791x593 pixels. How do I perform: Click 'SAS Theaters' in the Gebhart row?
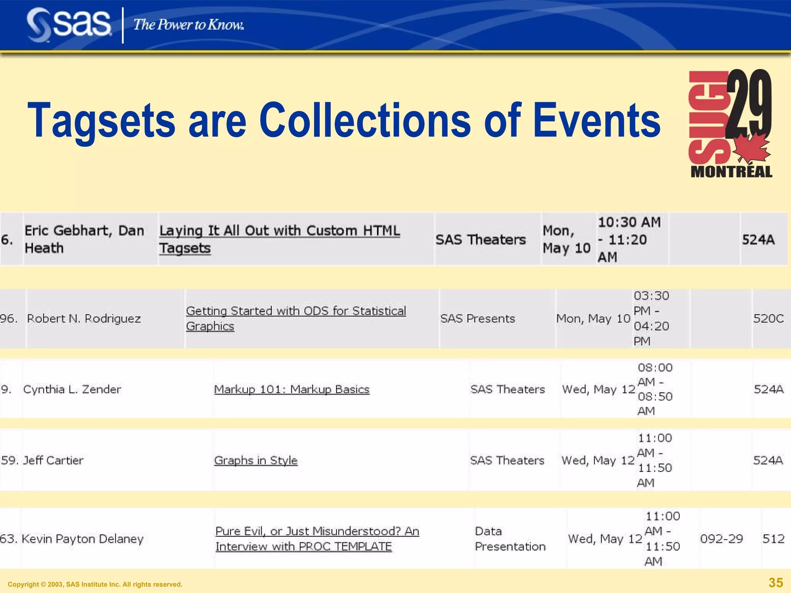pyautogui.click(x=481, y=240)
